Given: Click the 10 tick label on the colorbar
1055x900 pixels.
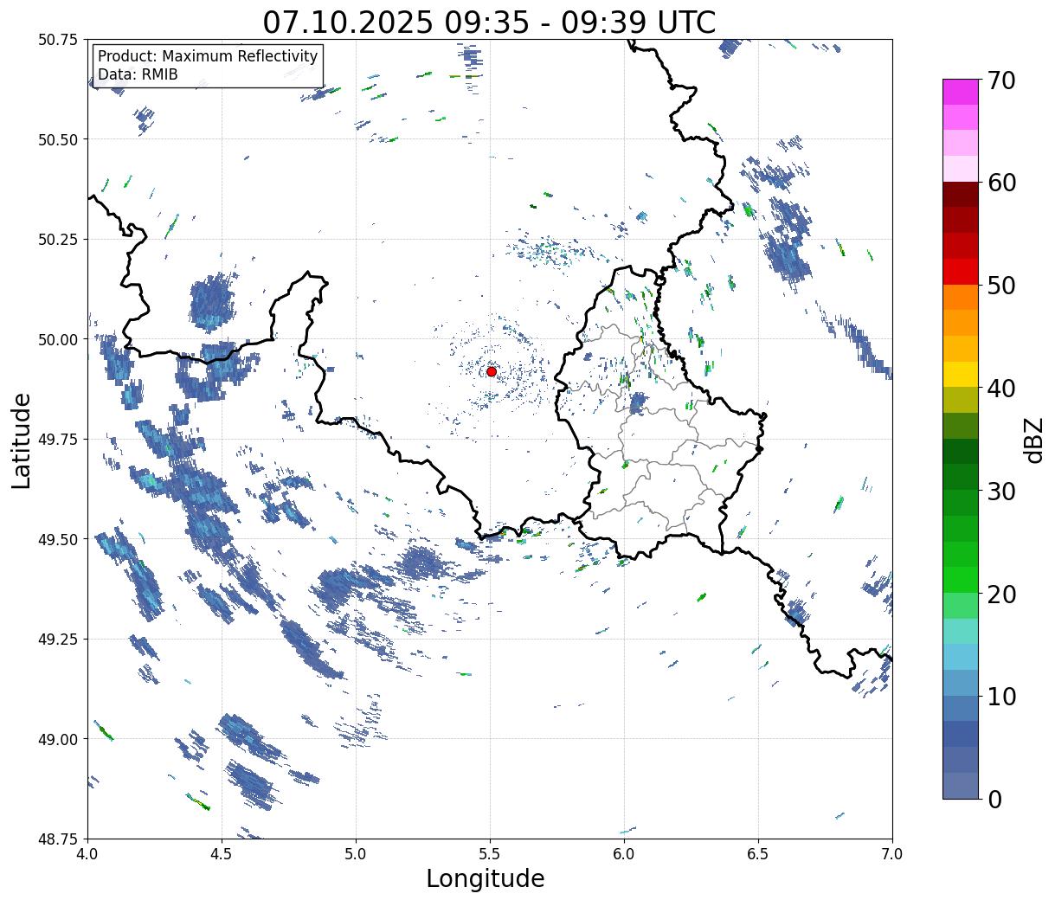Looking at the screenshot, I should point(1001,696).
